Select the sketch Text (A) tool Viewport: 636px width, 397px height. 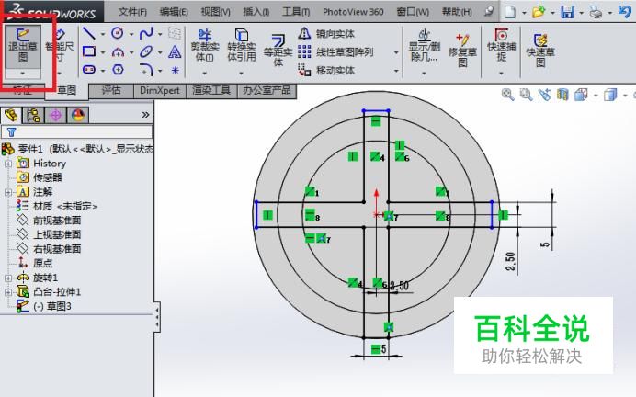click(x=175, y=51)
